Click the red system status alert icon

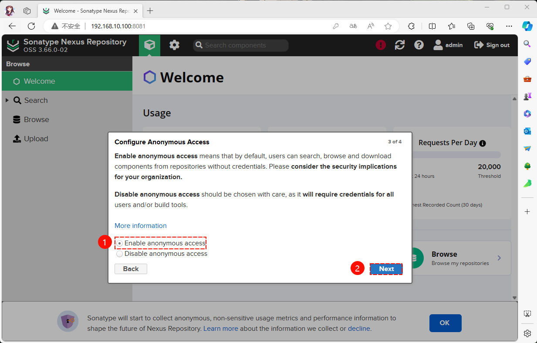click(381, 45)
